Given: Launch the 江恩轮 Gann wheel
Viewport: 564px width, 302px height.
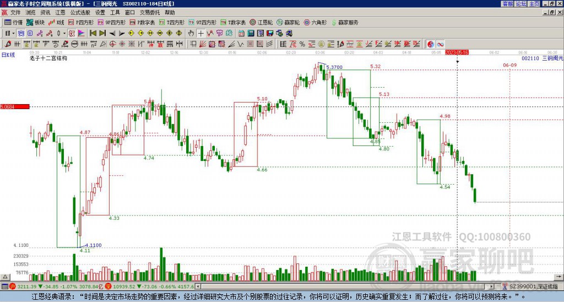Looking at the screenshot, I should 261,22.
